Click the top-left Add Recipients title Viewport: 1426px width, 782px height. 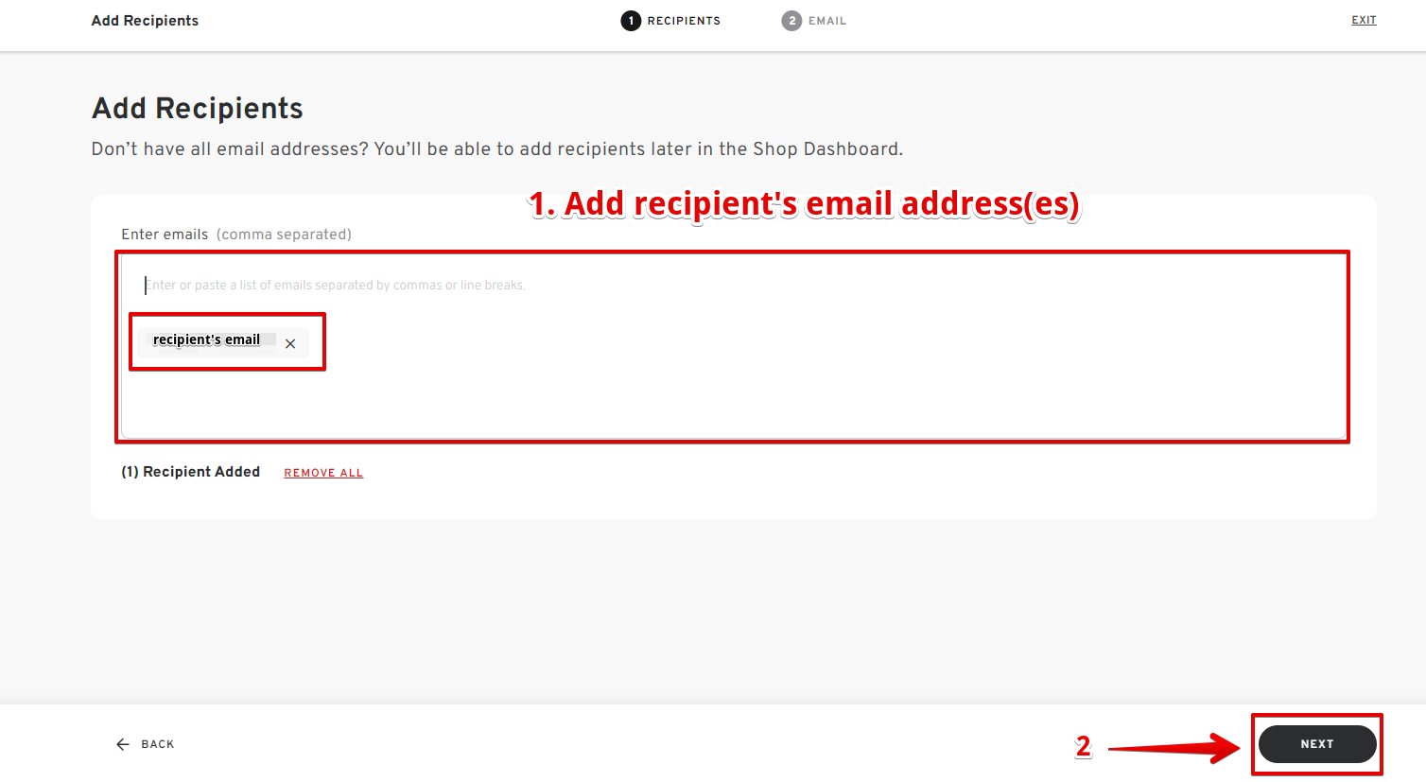point(145,21)
